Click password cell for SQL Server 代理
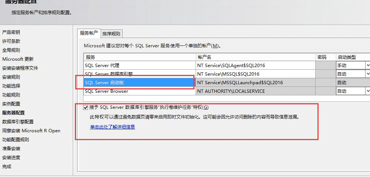This screenshot has height=177, width=370. [x=326, y=65]
